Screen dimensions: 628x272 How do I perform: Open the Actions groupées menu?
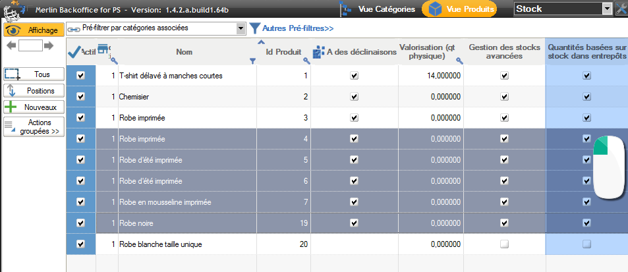(34, 127)
